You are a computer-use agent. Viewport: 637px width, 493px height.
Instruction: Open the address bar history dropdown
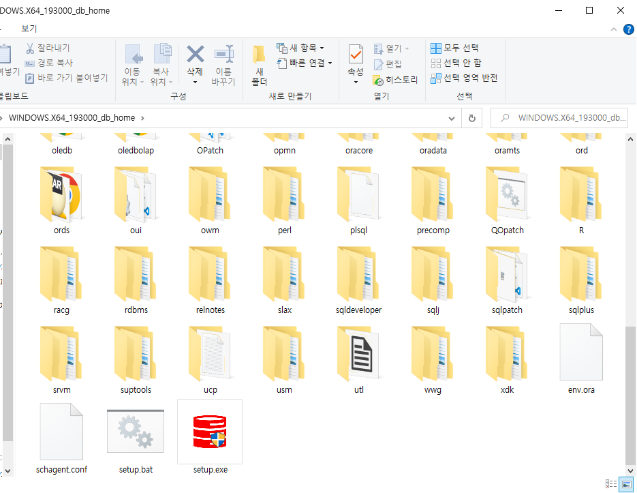coord(451,119)
